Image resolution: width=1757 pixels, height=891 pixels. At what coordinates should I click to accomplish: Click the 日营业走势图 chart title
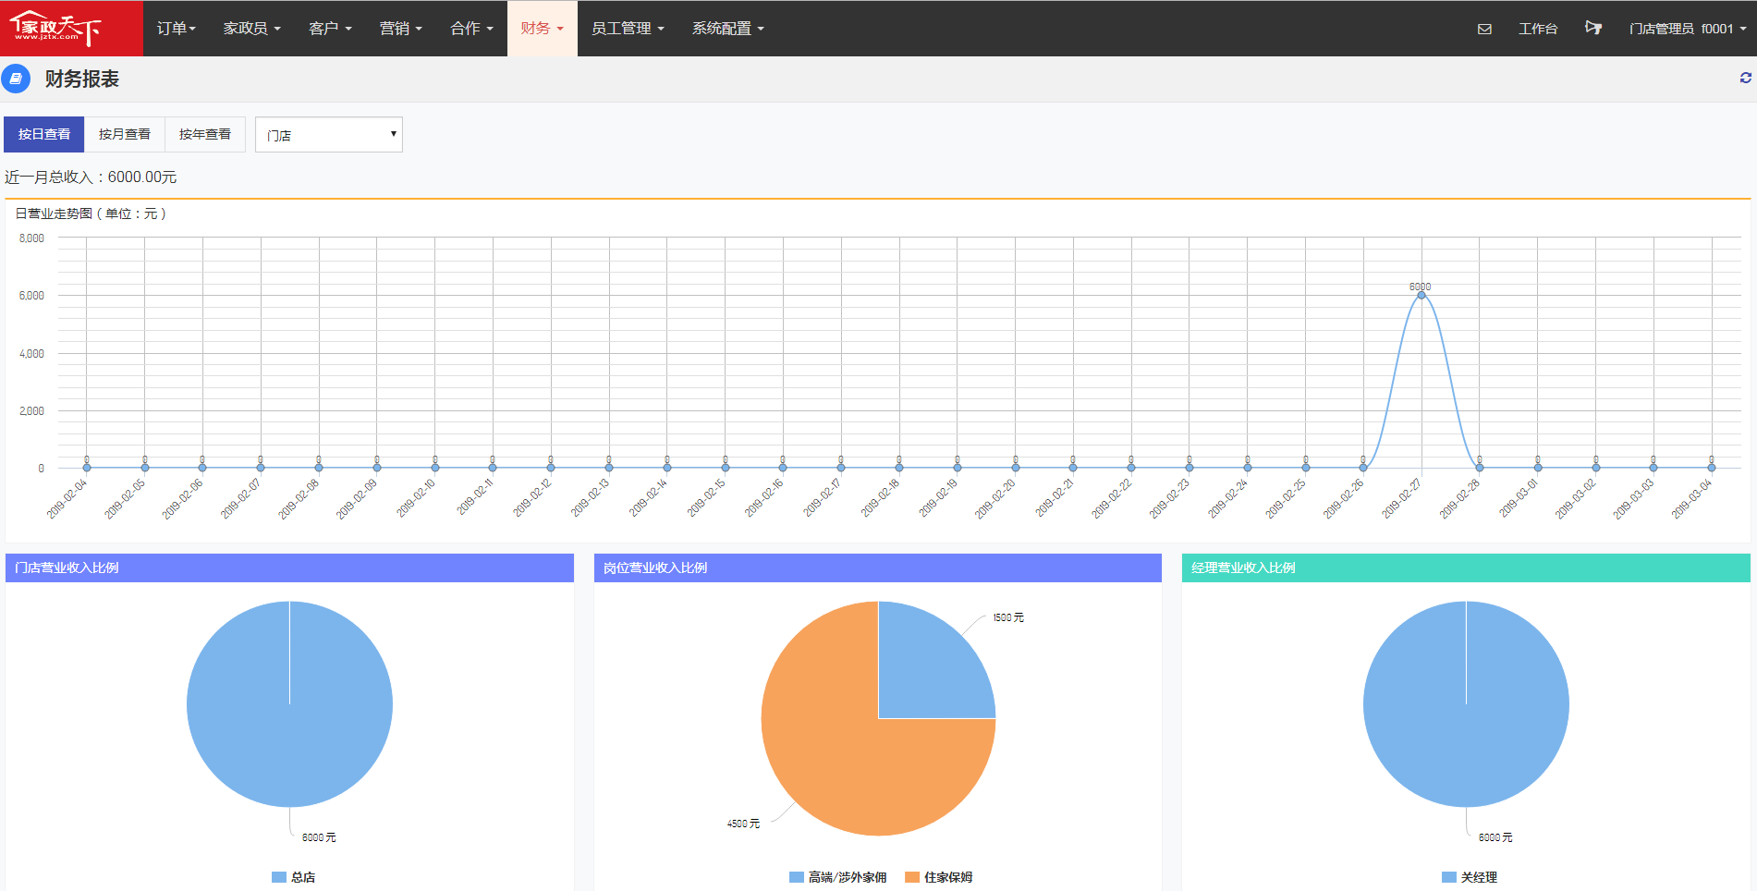pos(91,214)
